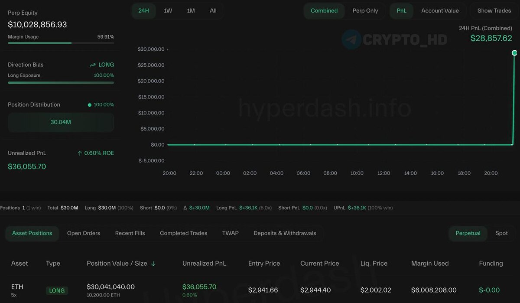Click the Entry Price column header

point(264,264)
